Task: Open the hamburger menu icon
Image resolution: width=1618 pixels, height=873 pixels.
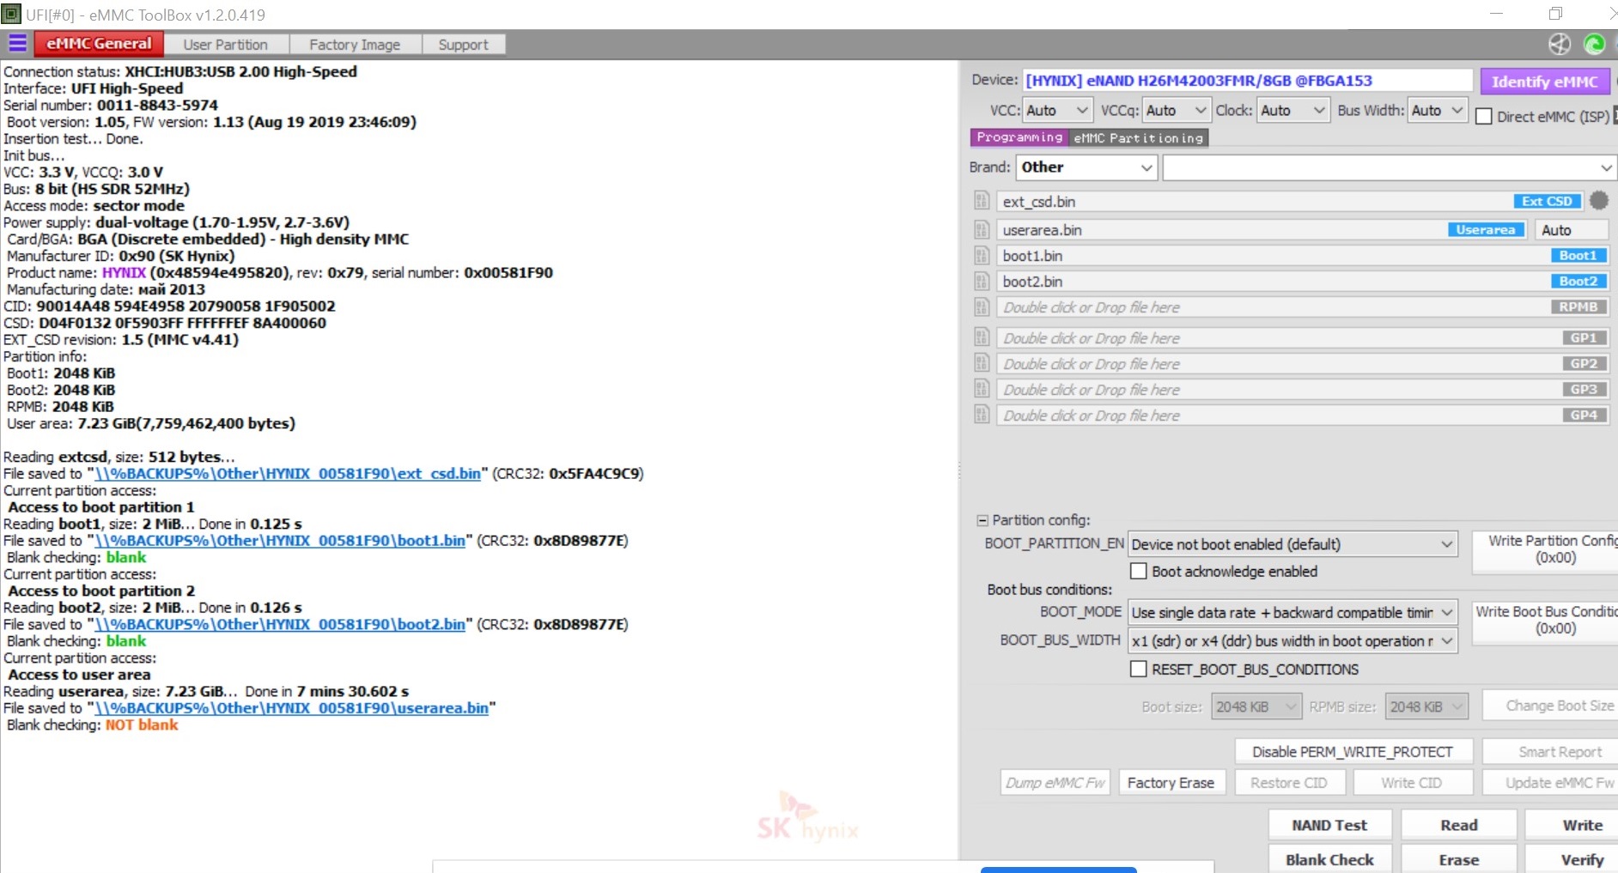Action: tap(17, 44)
